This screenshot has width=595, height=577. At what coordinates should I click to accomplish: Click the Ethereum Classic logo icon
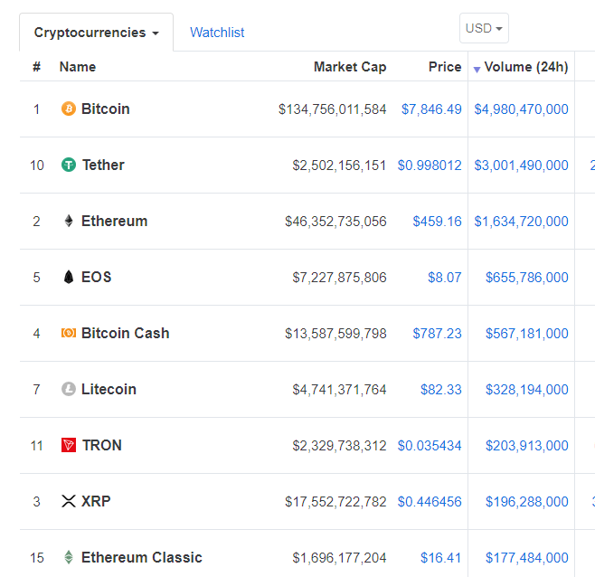pyautogui.click(x=68, y=557)
